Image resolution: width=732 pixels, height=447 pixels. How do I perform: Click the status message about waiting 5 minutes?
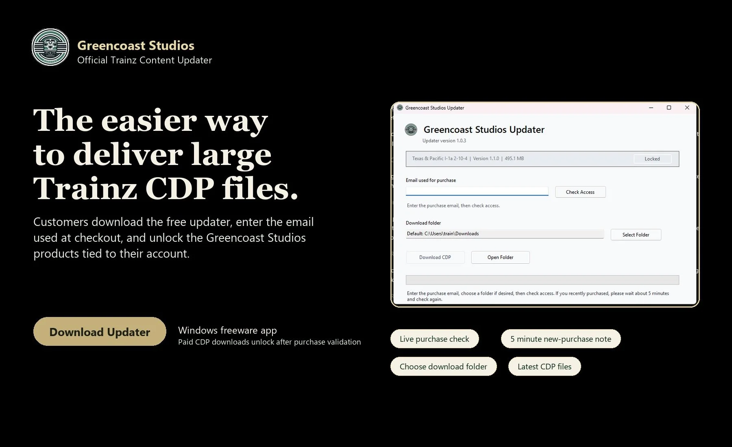point(538,296)
